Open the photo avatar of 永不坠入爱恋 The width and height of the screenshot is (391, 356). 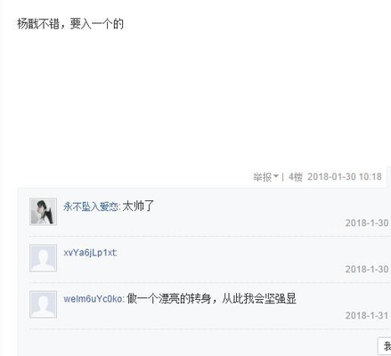[x=43, y=212]
